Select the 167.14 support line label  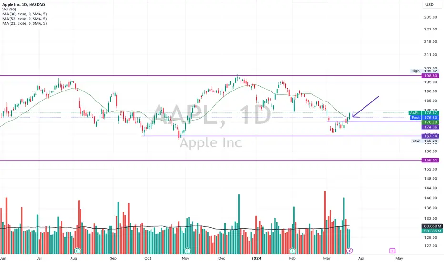point(430,136)
